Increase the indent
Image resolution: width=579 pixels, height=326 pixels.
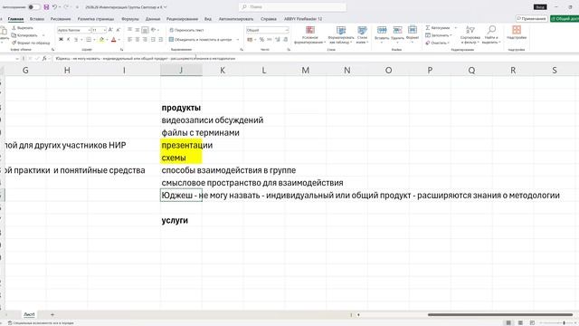161,40
